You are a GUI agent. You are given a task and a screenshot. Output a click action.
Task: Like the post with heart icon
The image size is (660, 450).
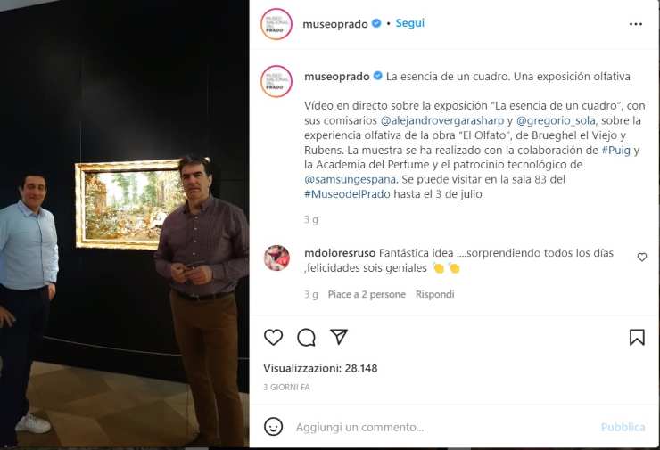tap(273, 338)
